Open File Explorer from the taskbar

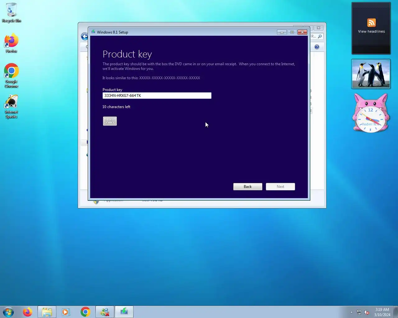[47, 312]
